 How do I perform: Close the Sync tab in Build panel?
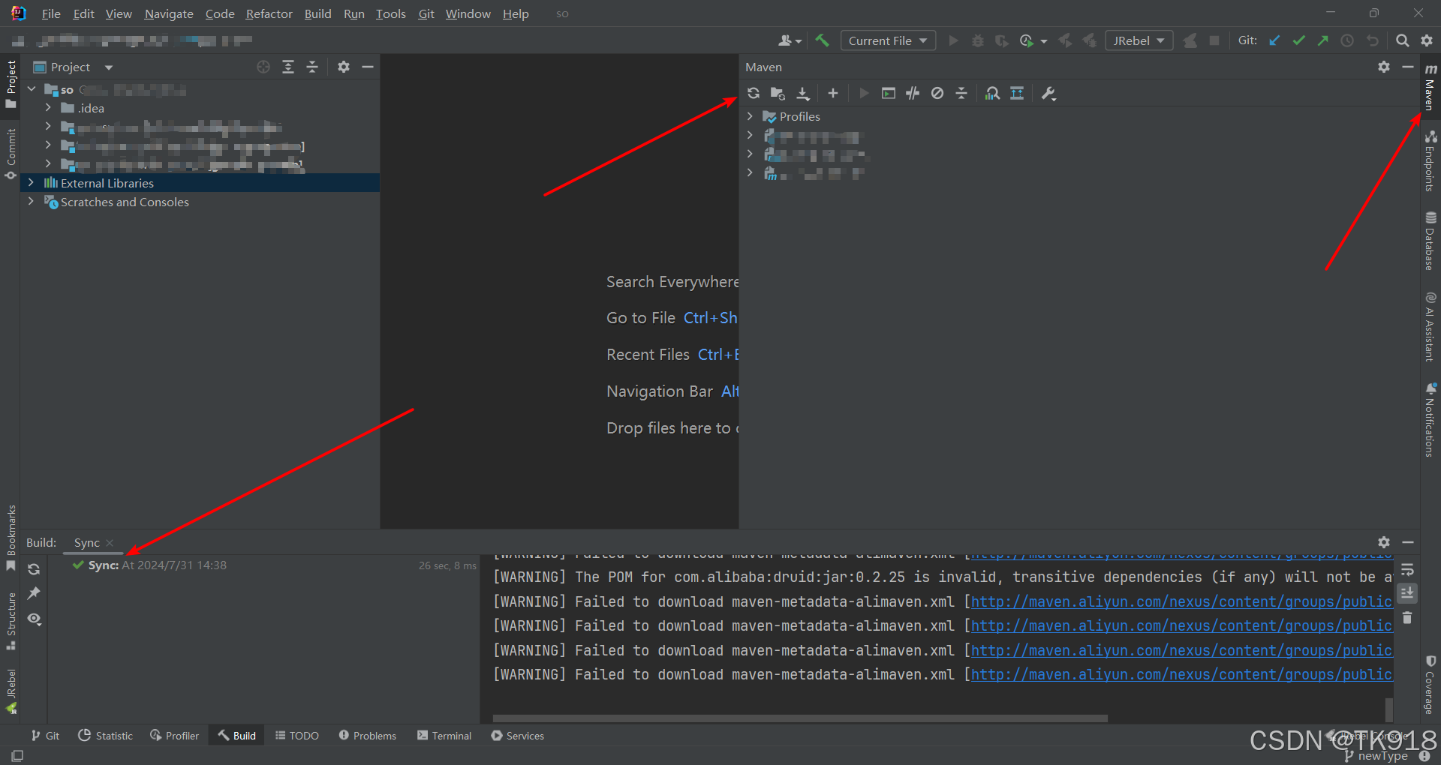tap(110, 542)
